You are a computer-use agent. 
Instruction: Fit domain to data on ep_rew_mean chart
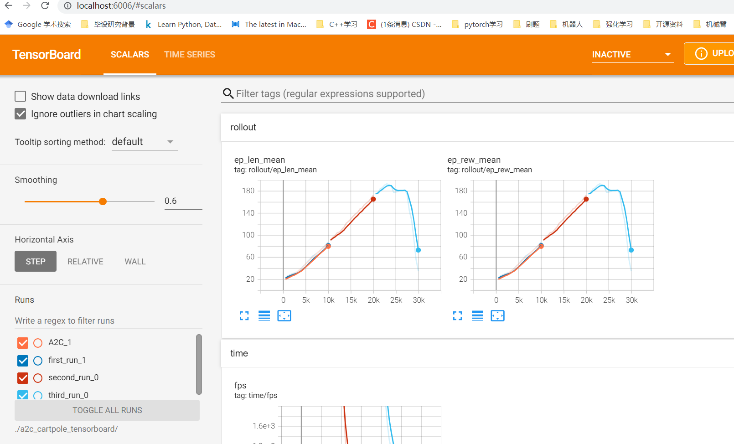[498, 316]
